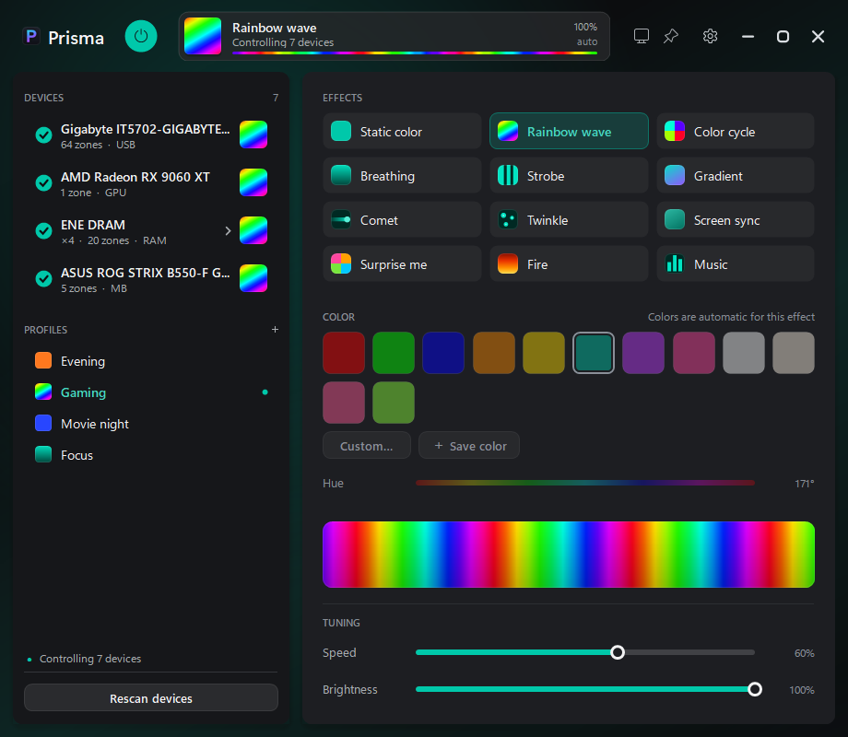
Task: Uncheck the AMD Radeon RX 9060 XT checkbox
Action: click(x=43, y=183)
